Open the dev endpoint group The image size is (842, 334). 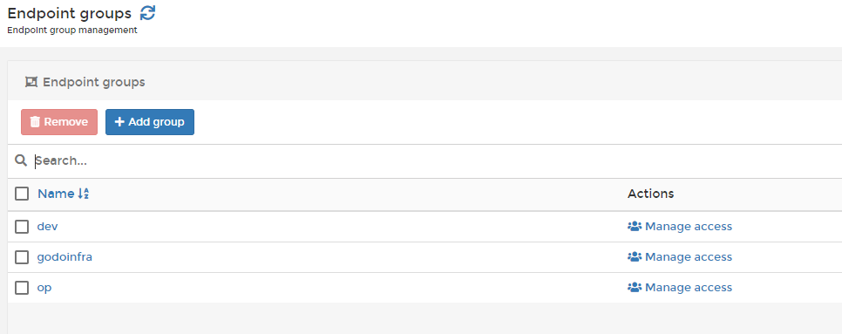point(47,227)
